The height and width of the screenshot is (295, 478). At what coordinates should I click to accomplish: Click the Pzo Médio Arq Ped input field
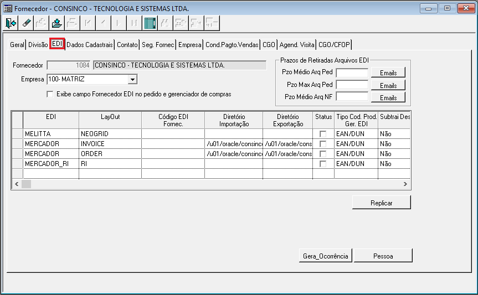pyautogui.click(x=352, y=73)
